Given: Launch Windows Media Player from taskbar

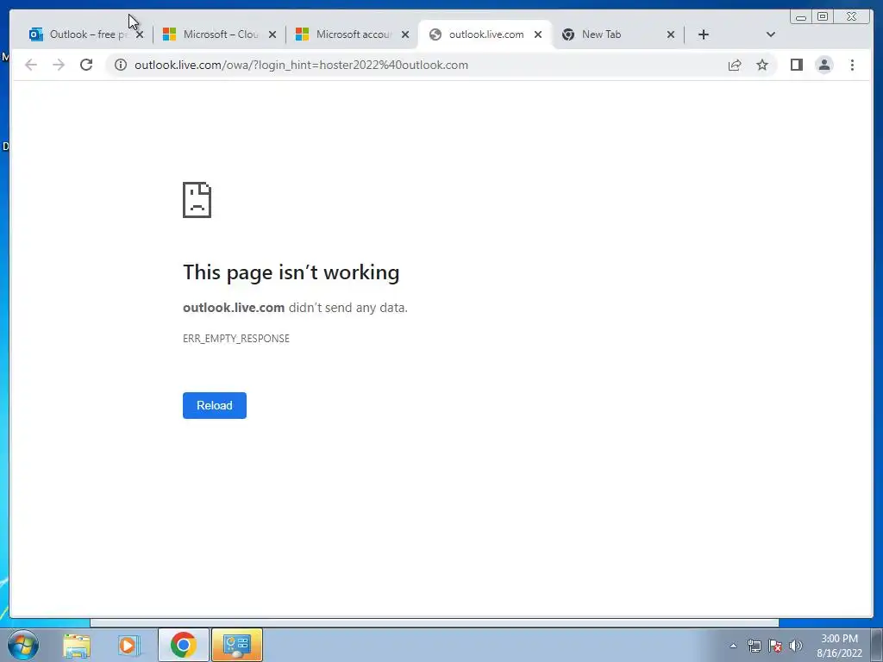Looking at the screenshot, I should pos(128,645).
